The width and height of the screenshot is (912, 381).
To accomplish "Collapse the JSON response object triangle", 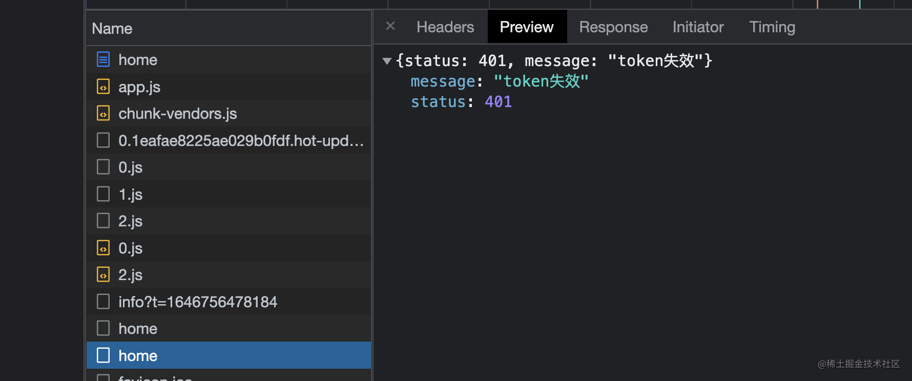I will 387,61.
